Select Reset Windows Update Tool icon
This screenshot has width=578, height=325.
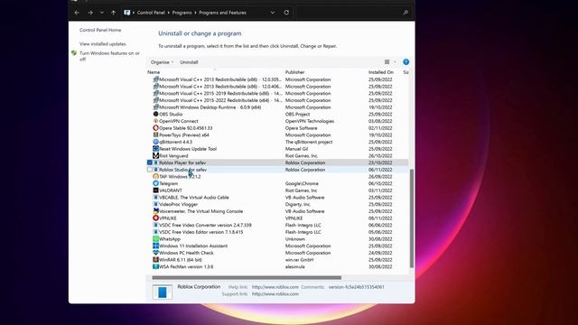point(155,149)
